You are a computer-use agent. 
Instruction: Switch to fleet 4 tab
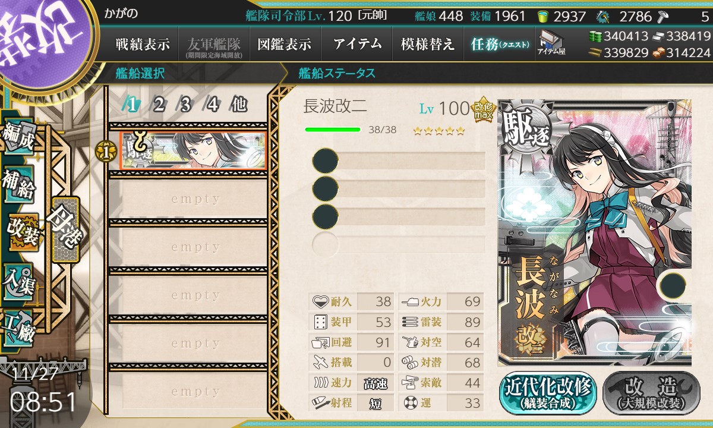(x=213, y=105)
